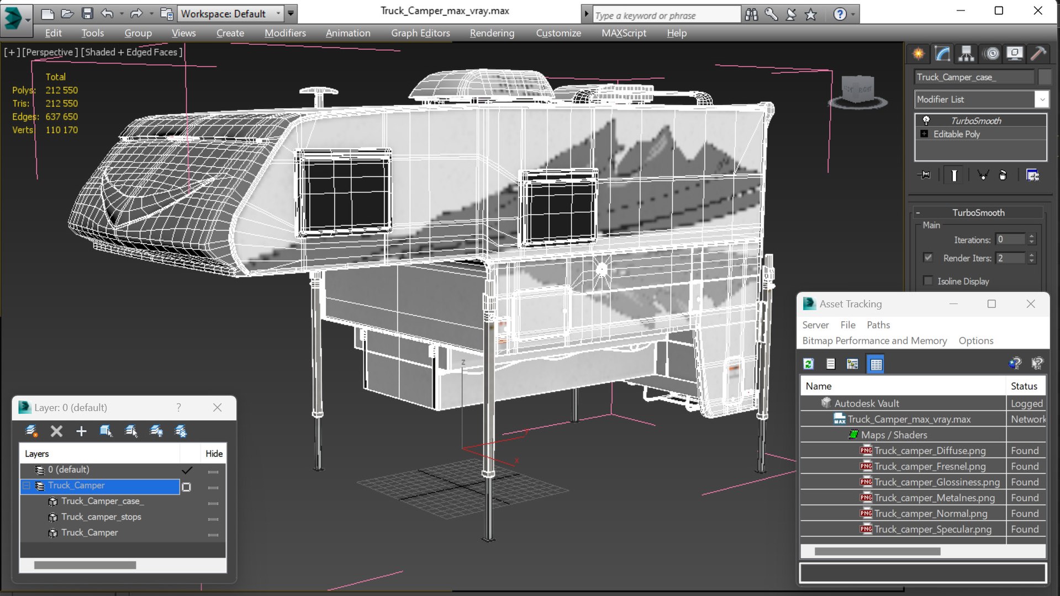
Task: Open a file with the folder icon
Action: tap(67, 14)
